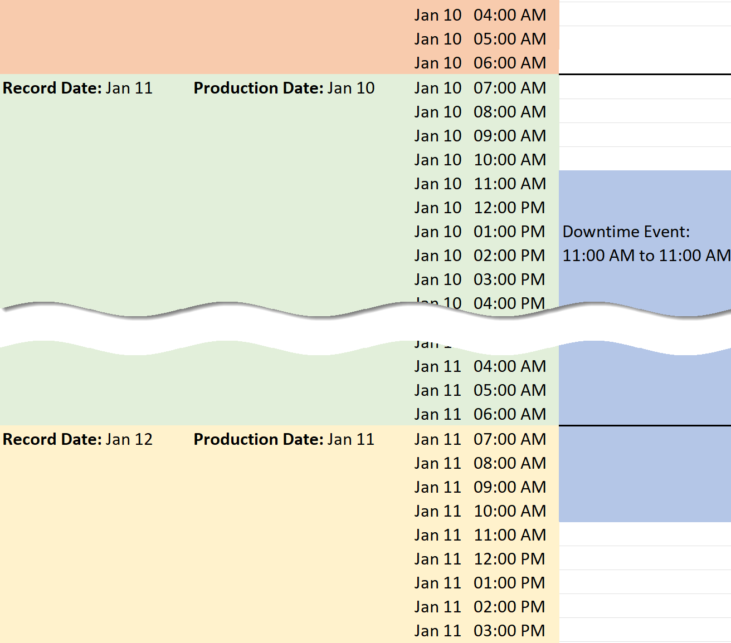Select the Production Date: Jan 11 cell

284,439
